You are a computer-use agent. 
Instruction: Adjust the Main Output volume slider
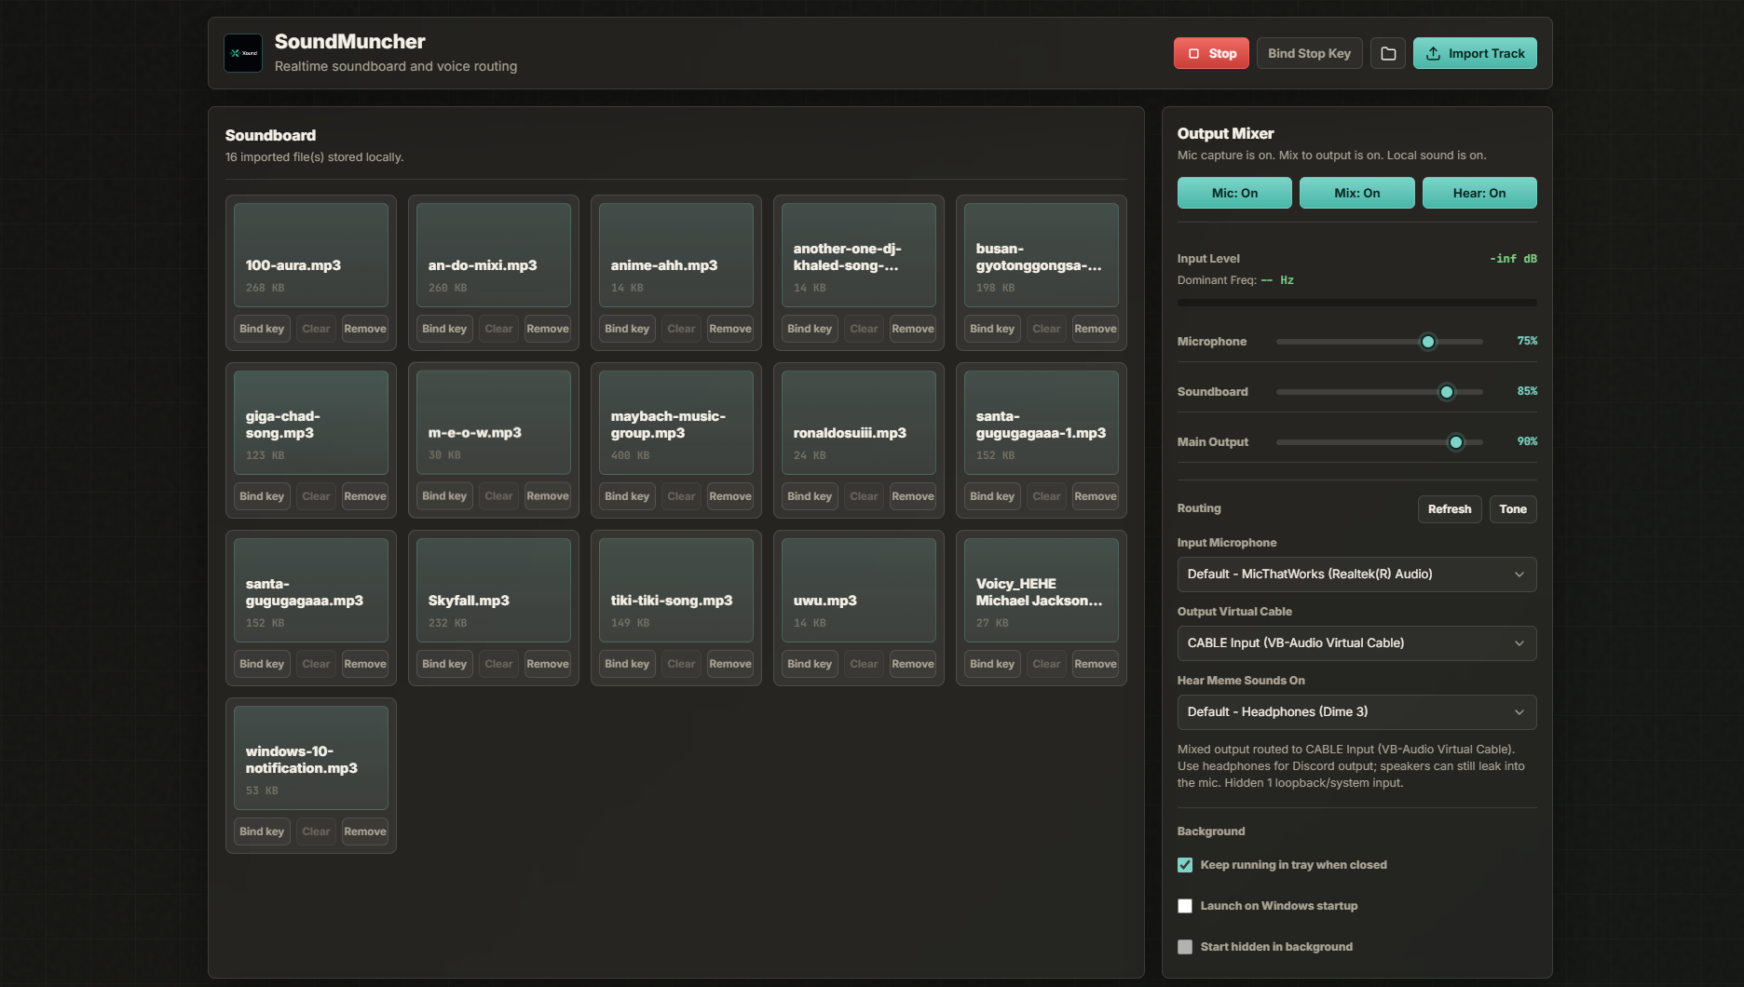click(x=1379, y=442)
